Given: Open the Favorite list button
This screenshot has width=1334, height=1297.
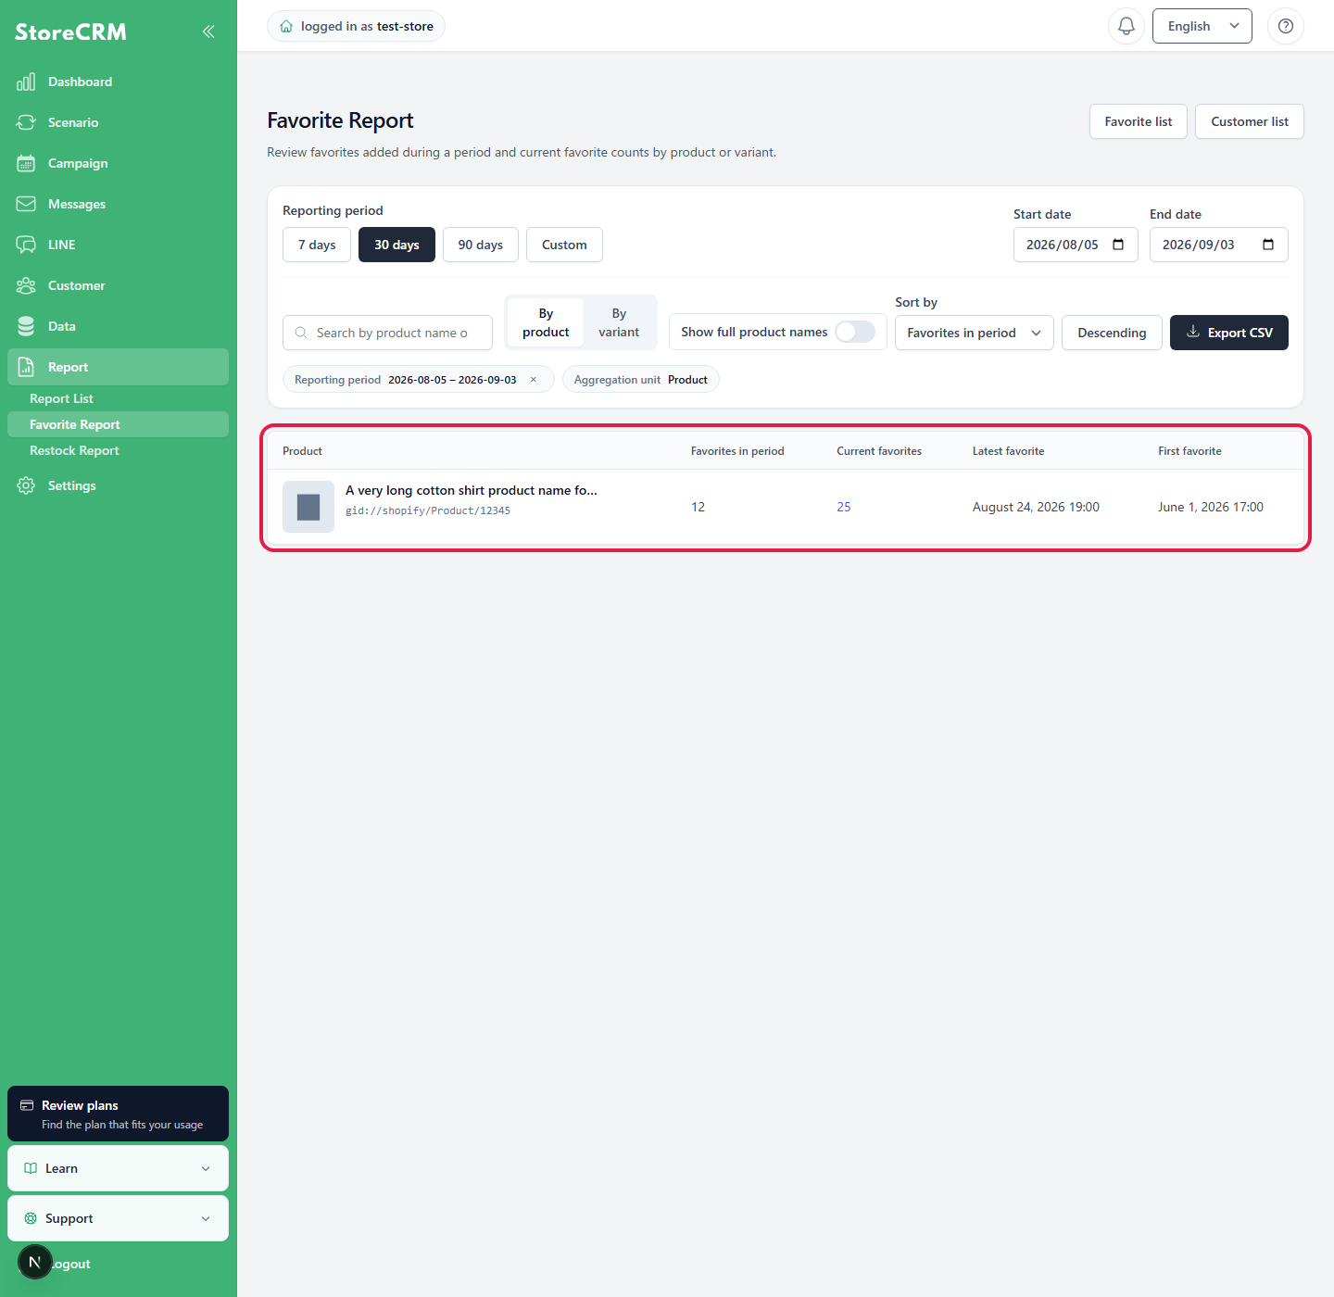Looking at the screenshot, I should [1139, 121].
